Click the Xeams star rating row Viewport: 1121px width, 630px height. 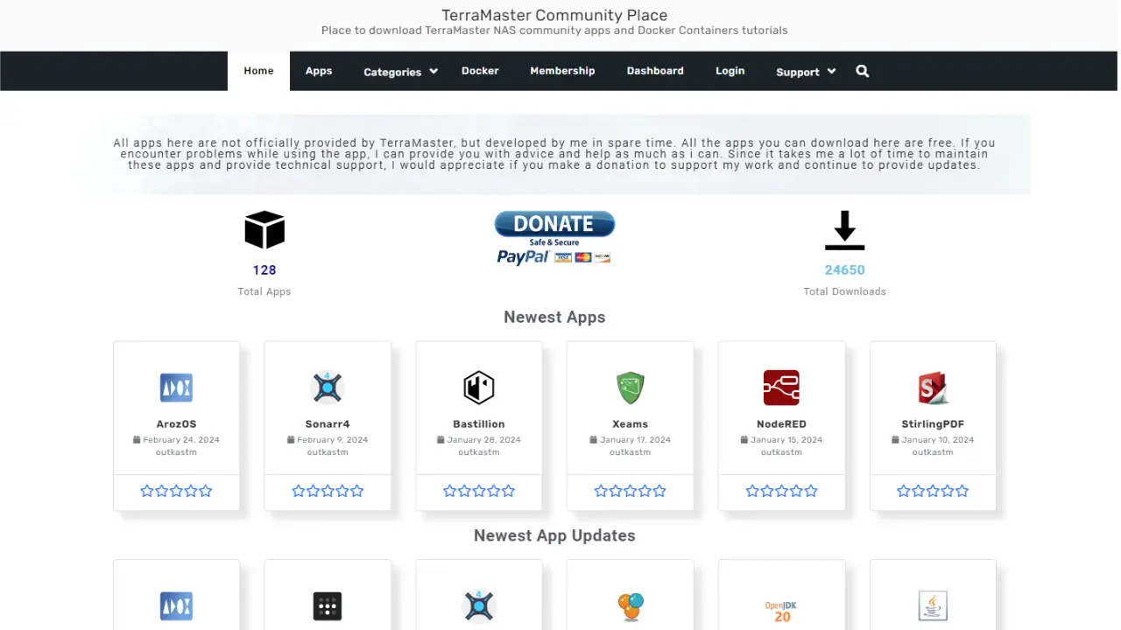point(630,491)
